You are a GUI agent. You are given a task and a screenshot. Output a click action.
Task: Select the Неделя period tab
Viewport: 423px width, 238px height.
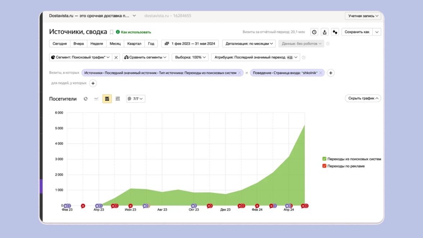click(x=96, y=44)
